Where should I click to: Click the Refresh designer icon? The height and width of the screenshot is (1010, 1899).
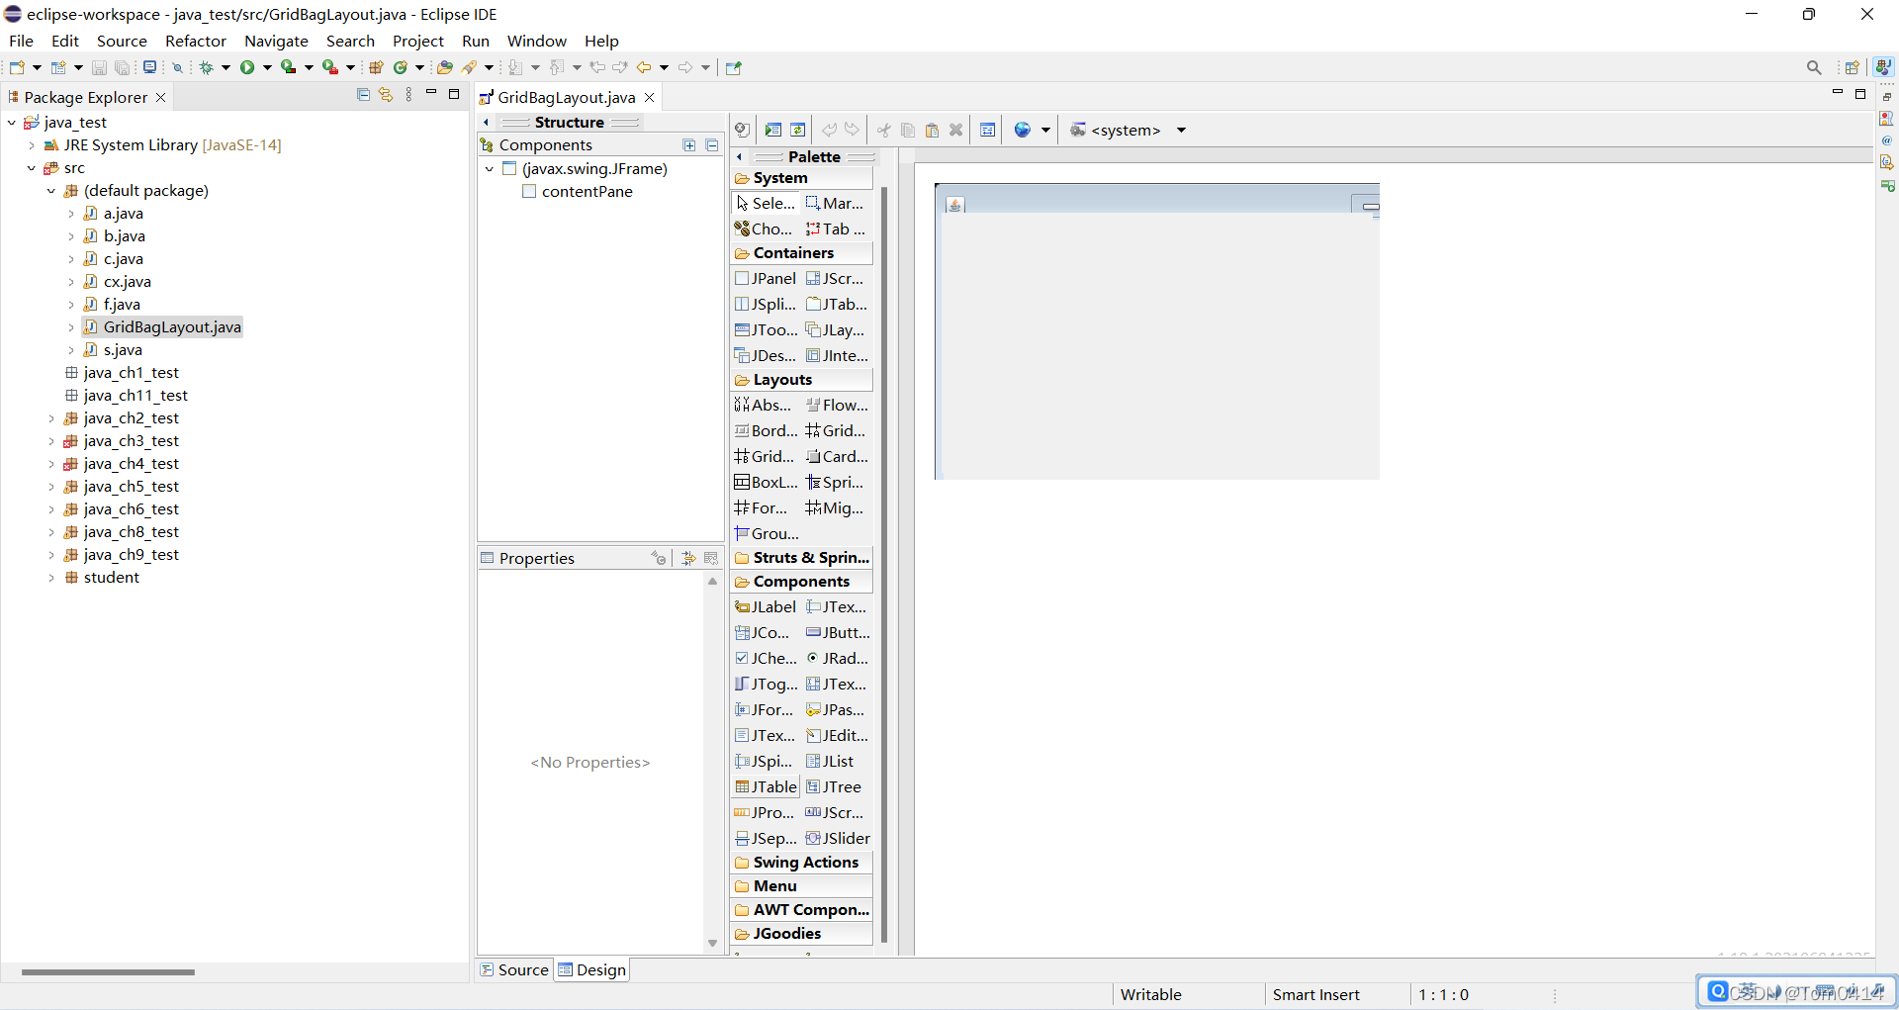798,130
